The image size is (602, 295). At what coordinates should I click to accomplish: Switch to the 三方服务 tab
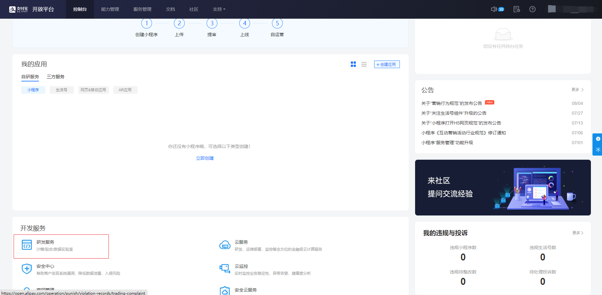coord(55,76)
